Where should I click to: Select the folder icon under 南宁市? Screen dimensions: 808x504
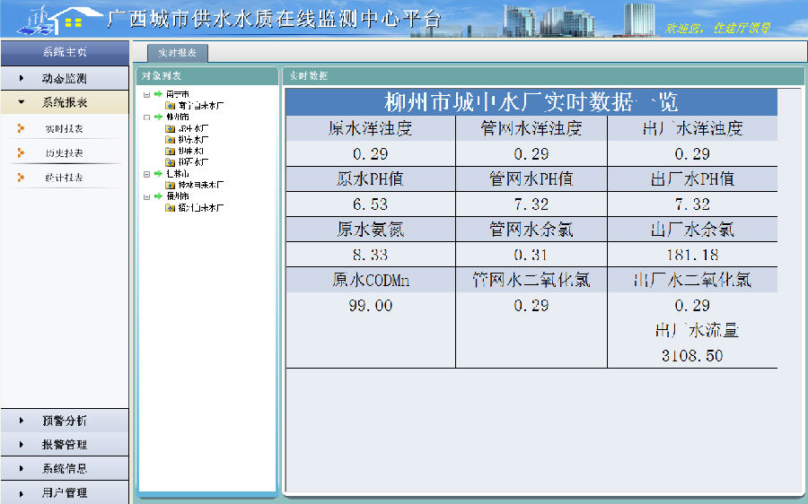[170, 105]
